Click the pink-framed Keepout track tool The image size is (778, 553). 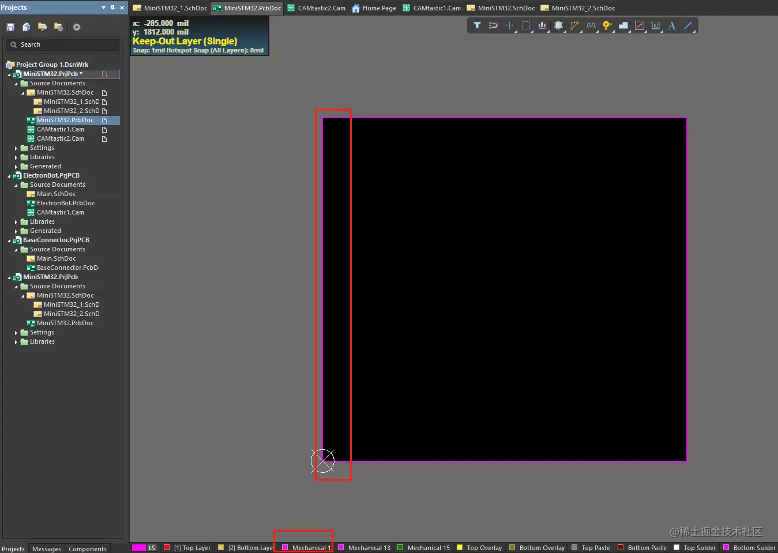(639, 25)
